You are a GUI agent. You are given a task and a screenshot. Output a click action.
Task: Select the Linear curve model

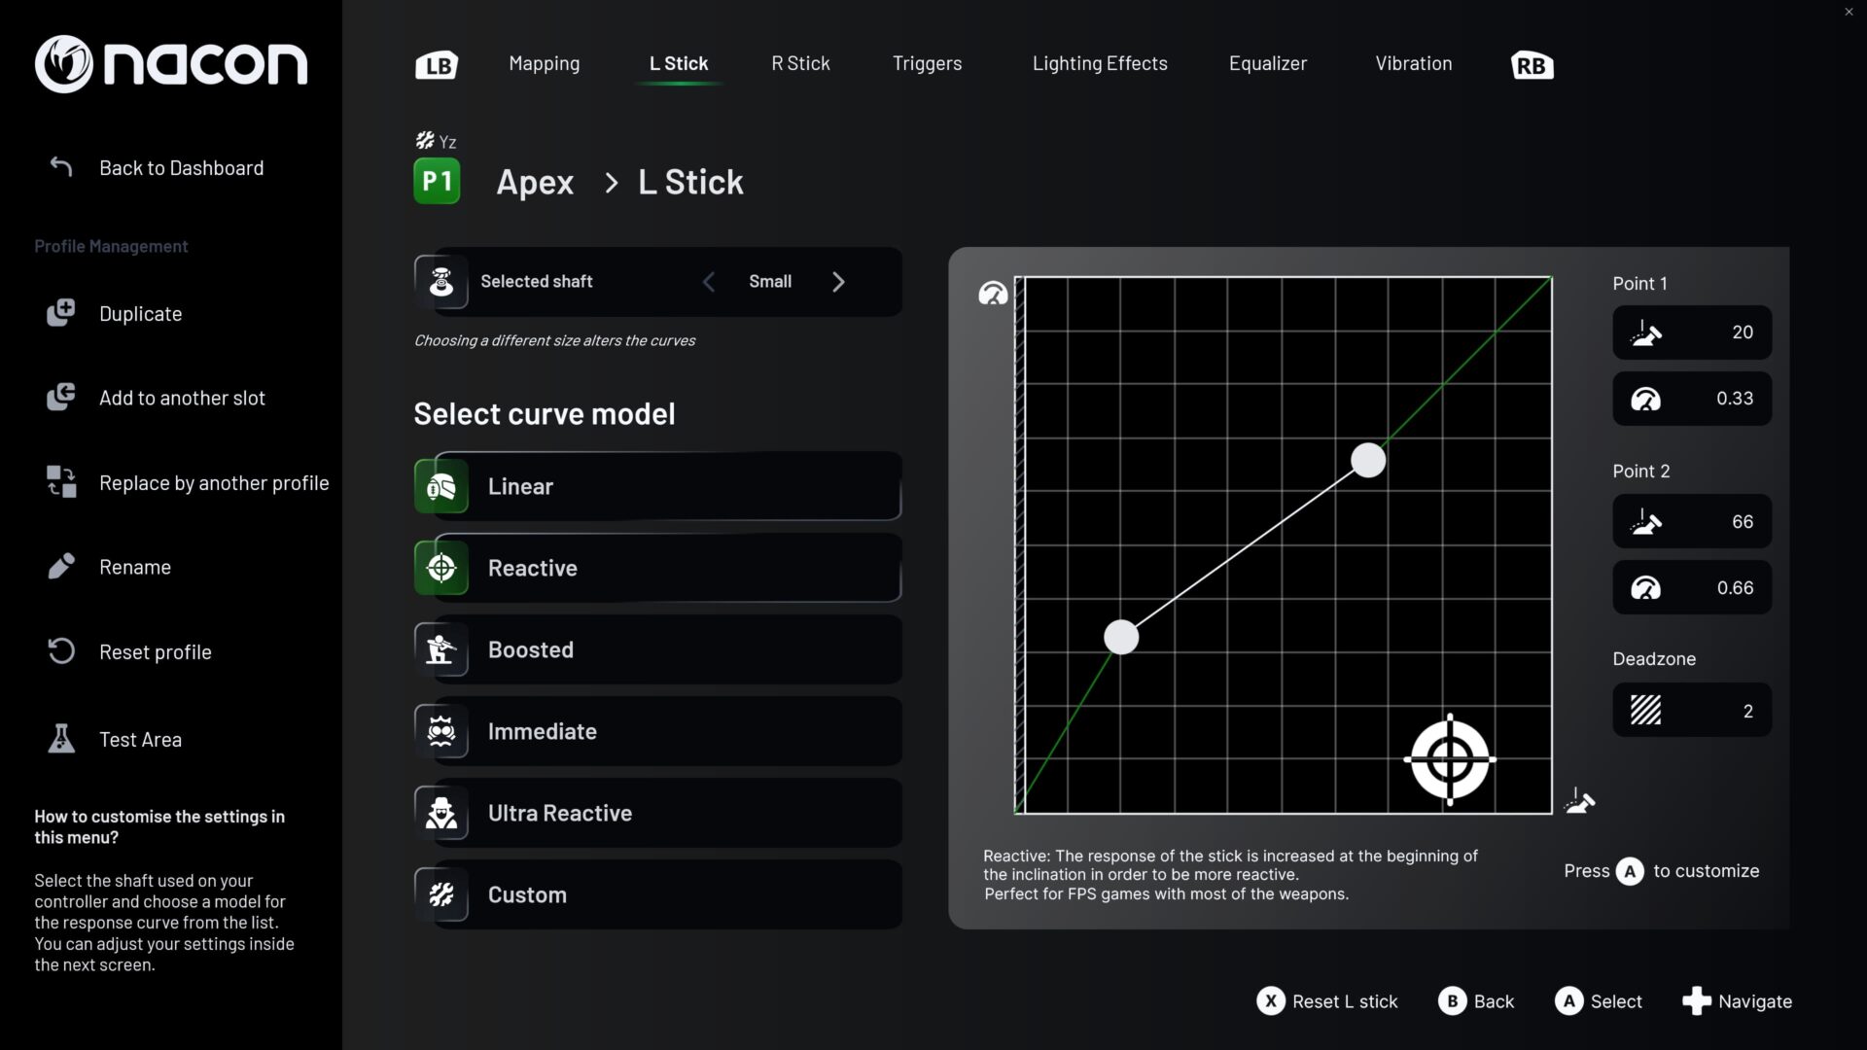657,486
